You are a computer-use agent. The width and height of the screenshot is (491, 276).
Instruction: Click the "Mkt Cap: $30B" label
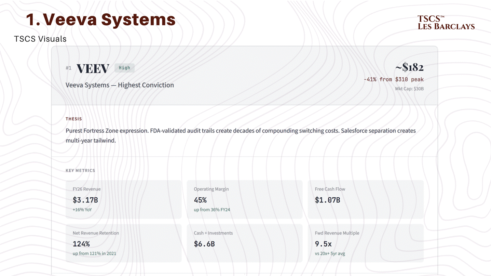[409, 89]
